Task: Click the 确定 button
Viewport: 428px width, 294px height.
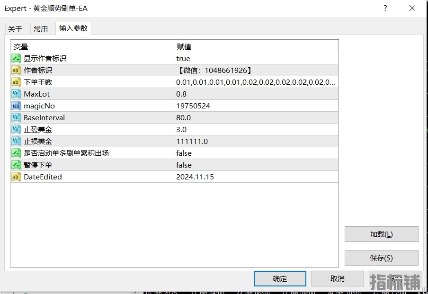Action: point(280,279)
